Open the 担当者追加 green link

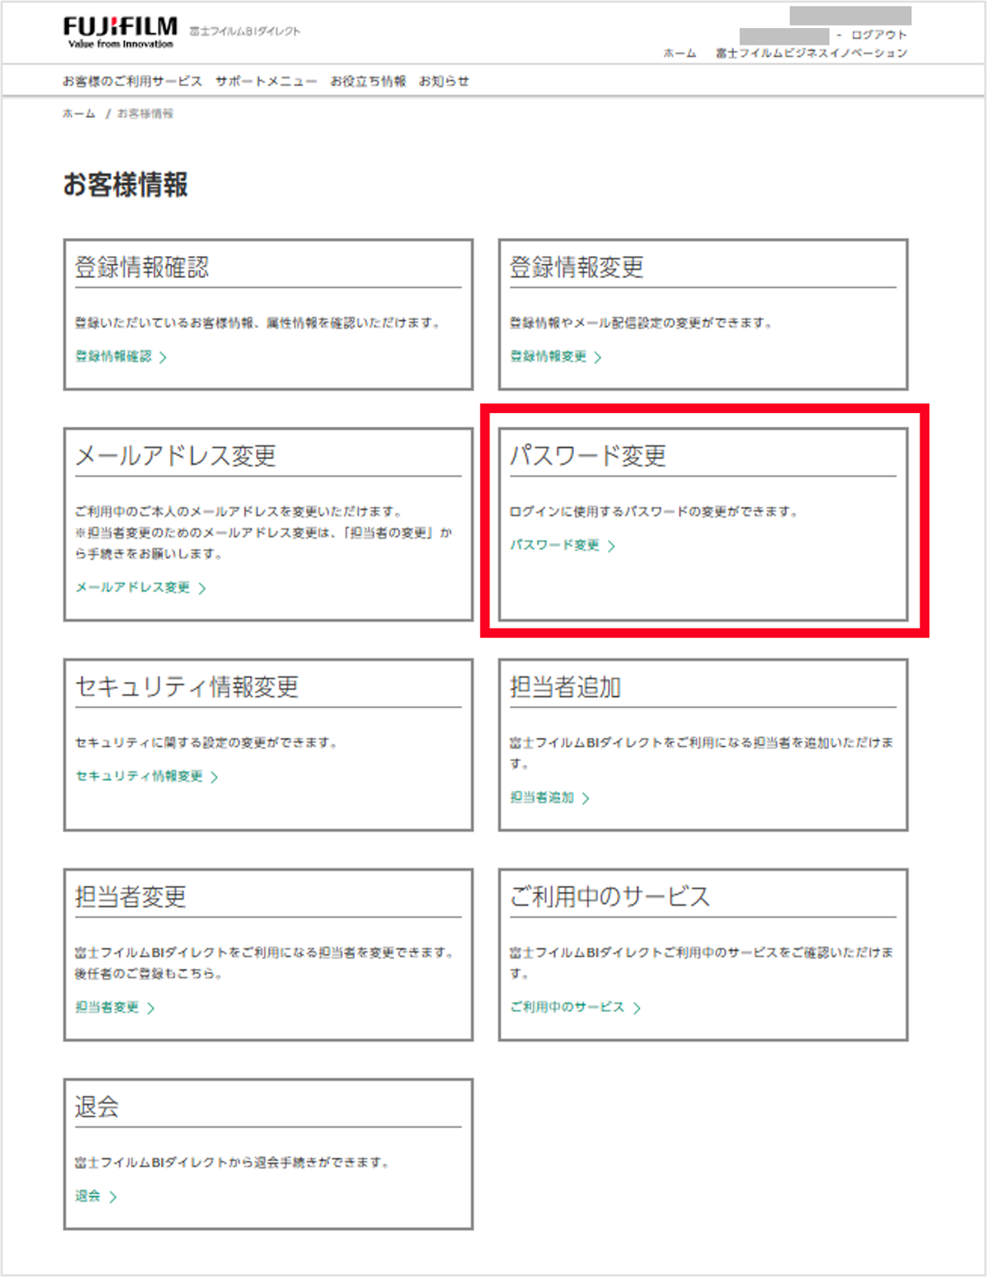[542, 797]
